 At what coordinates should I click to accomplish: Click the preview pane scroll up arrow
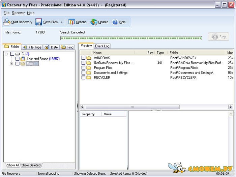230,114
